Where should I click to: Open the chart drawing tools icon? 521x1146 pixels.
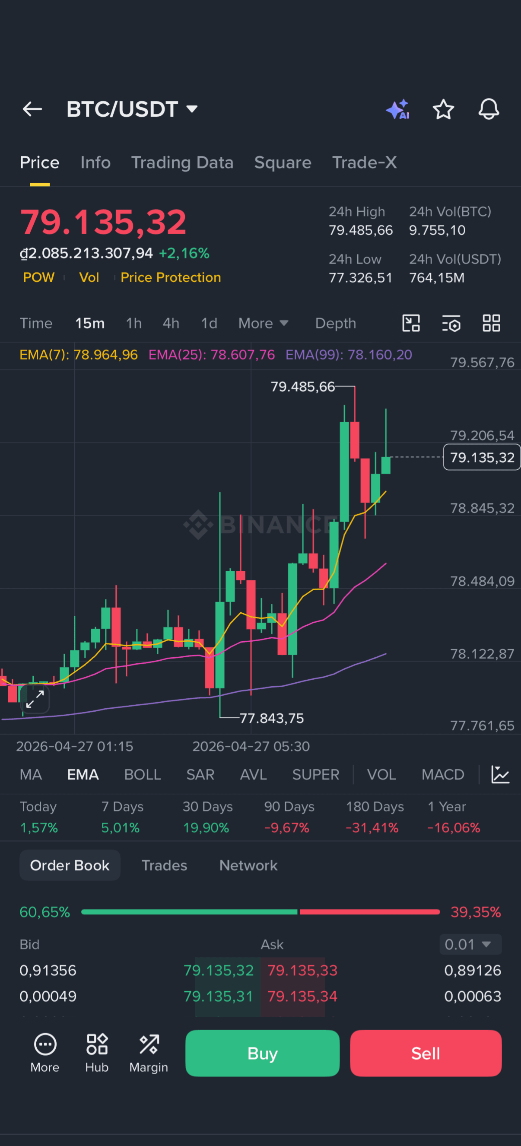click(x=411, y=323)
